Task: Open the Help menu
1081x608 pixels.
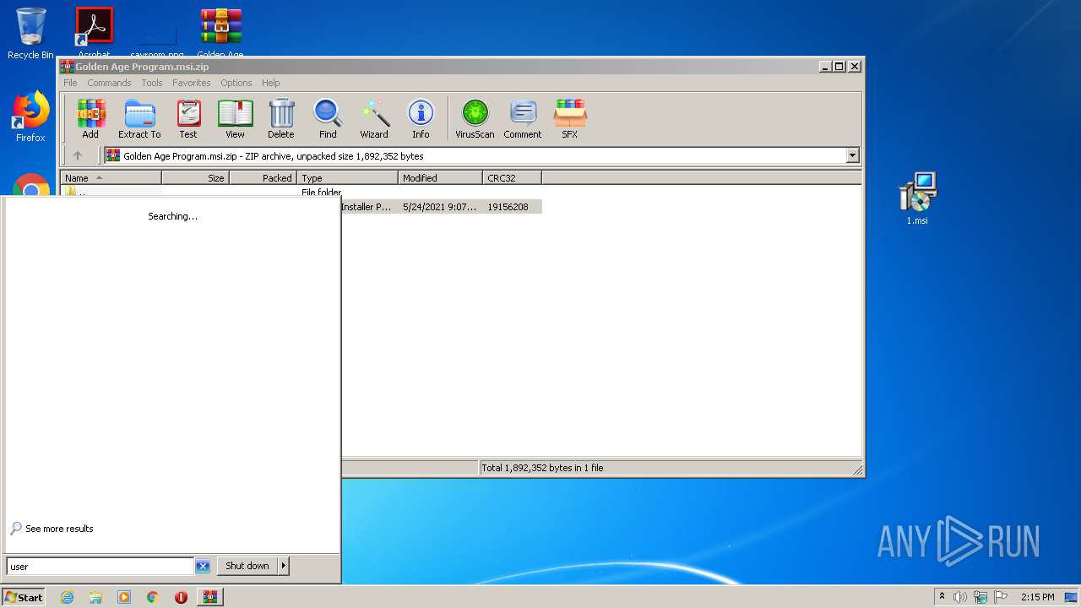Action: click(270, 83)
